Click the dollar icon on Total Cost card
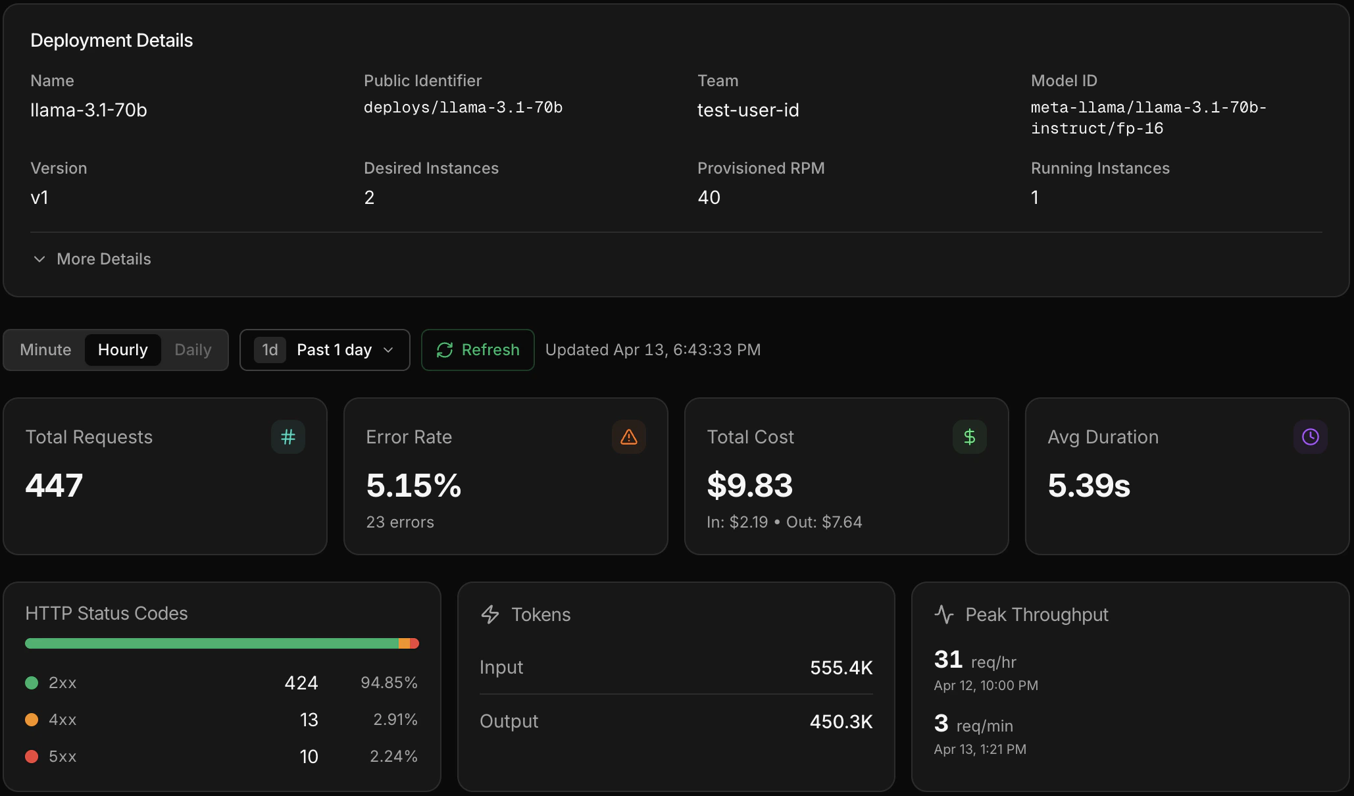 coord(968,437)
